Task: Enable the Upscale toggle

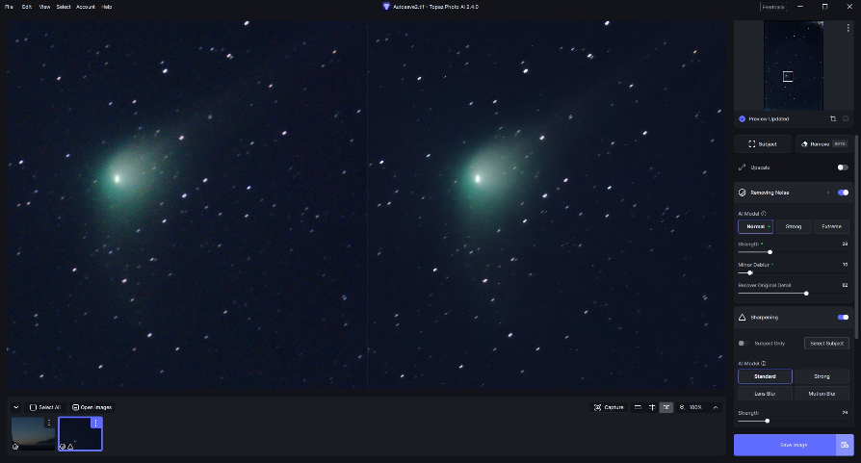Action: point(843,167)
